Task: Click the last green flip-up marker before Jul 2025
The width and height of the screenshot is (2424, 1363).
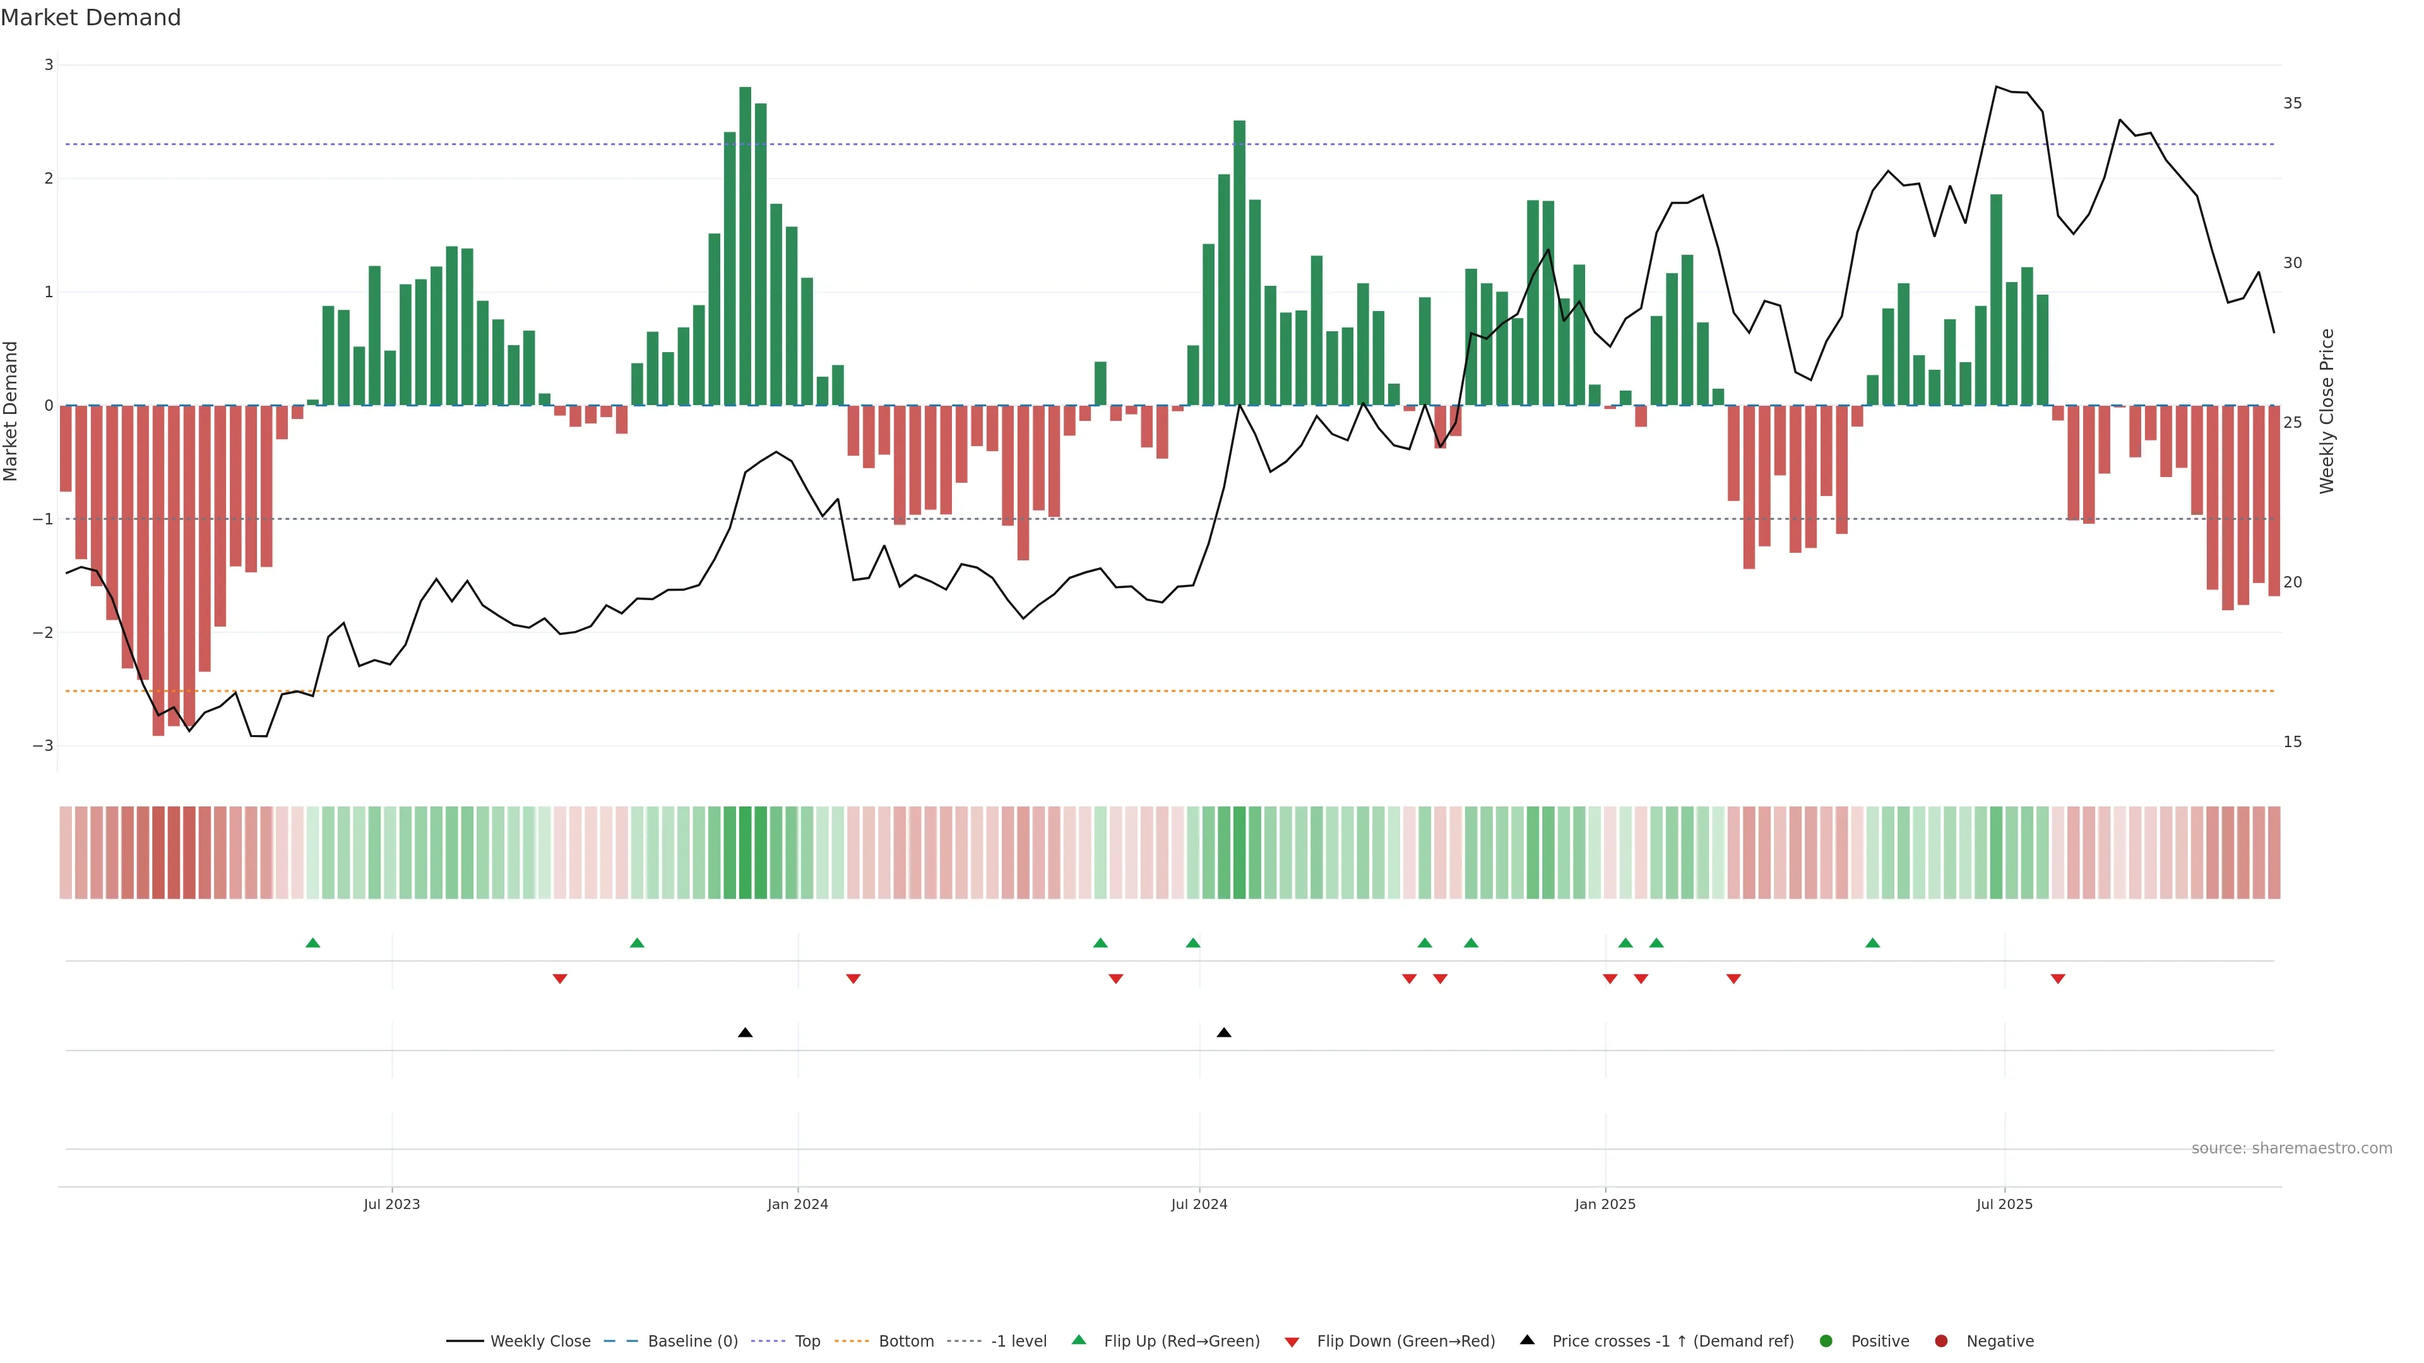Action: tap(1872, 943)
